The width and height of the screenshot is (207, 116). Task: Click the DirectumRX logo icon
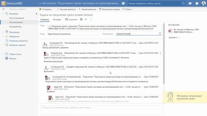point(3,3)
